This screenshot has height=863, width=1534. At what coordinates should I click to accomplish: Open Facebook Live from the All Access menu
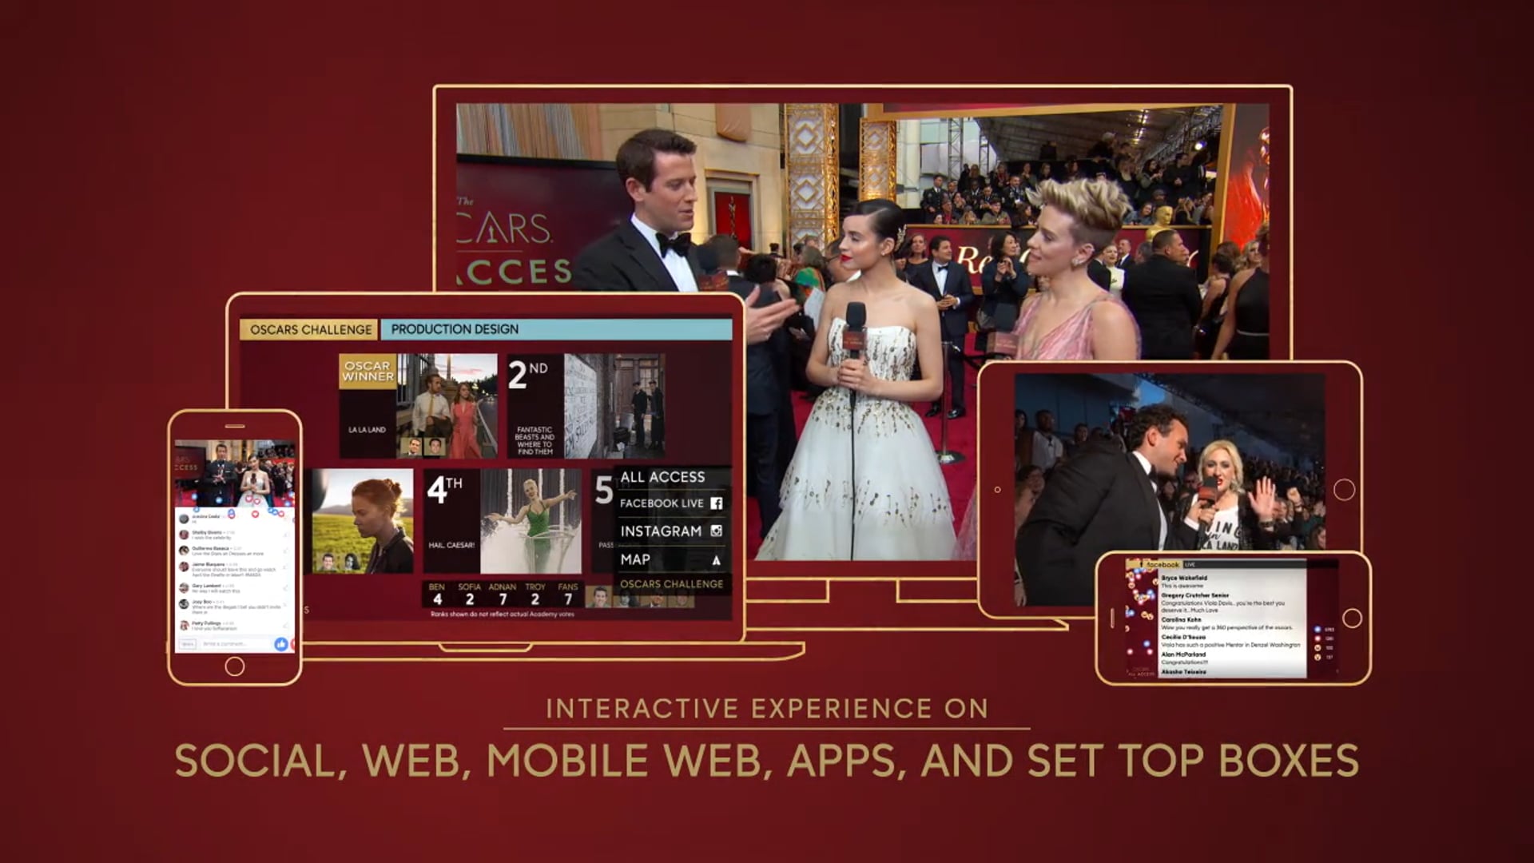[x=663, y=503]
